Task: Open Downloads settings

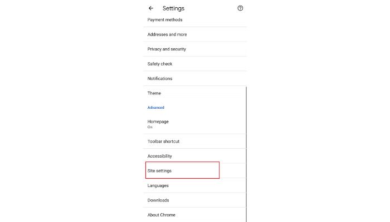Action: click(x=194, y=200)
